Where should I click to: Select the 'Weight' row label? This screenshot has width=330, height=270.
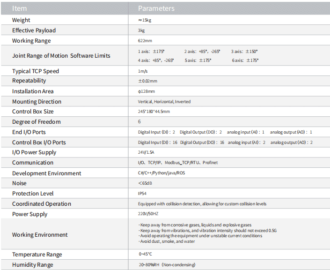21,20
